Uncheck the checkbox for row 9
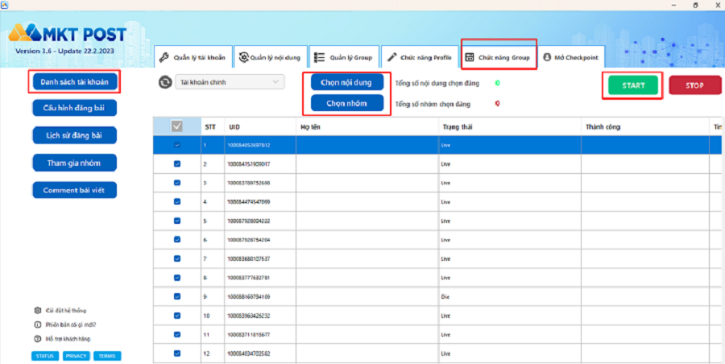 177,296
